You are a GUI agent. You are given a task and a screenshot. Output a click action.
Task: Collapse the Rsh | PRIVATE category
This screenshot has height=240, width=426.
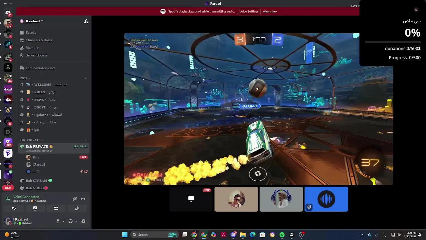click(x=31, y=140)
